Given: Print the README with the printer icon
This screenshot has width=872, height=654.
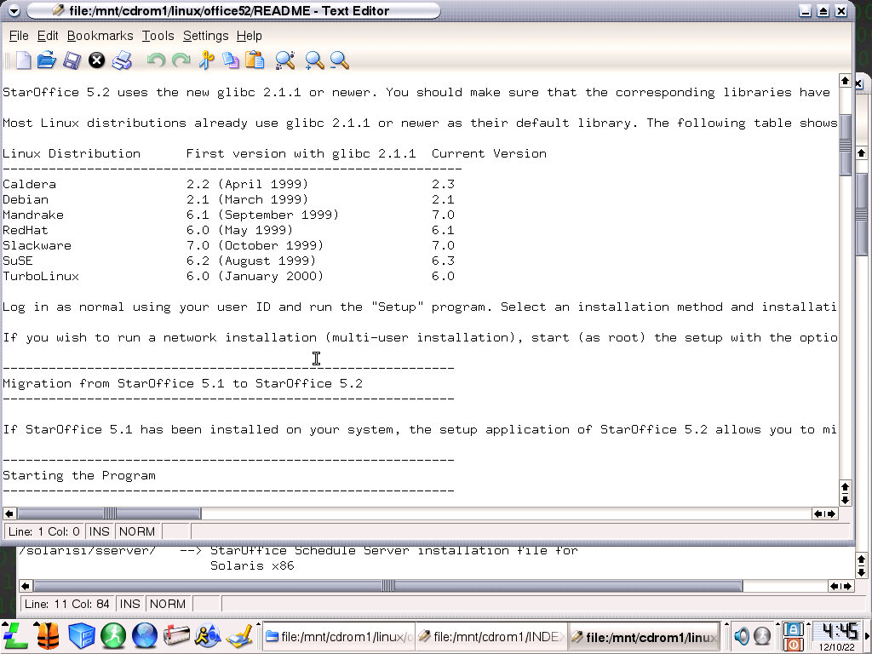Looking at the screenshot, I should [123, 60].
